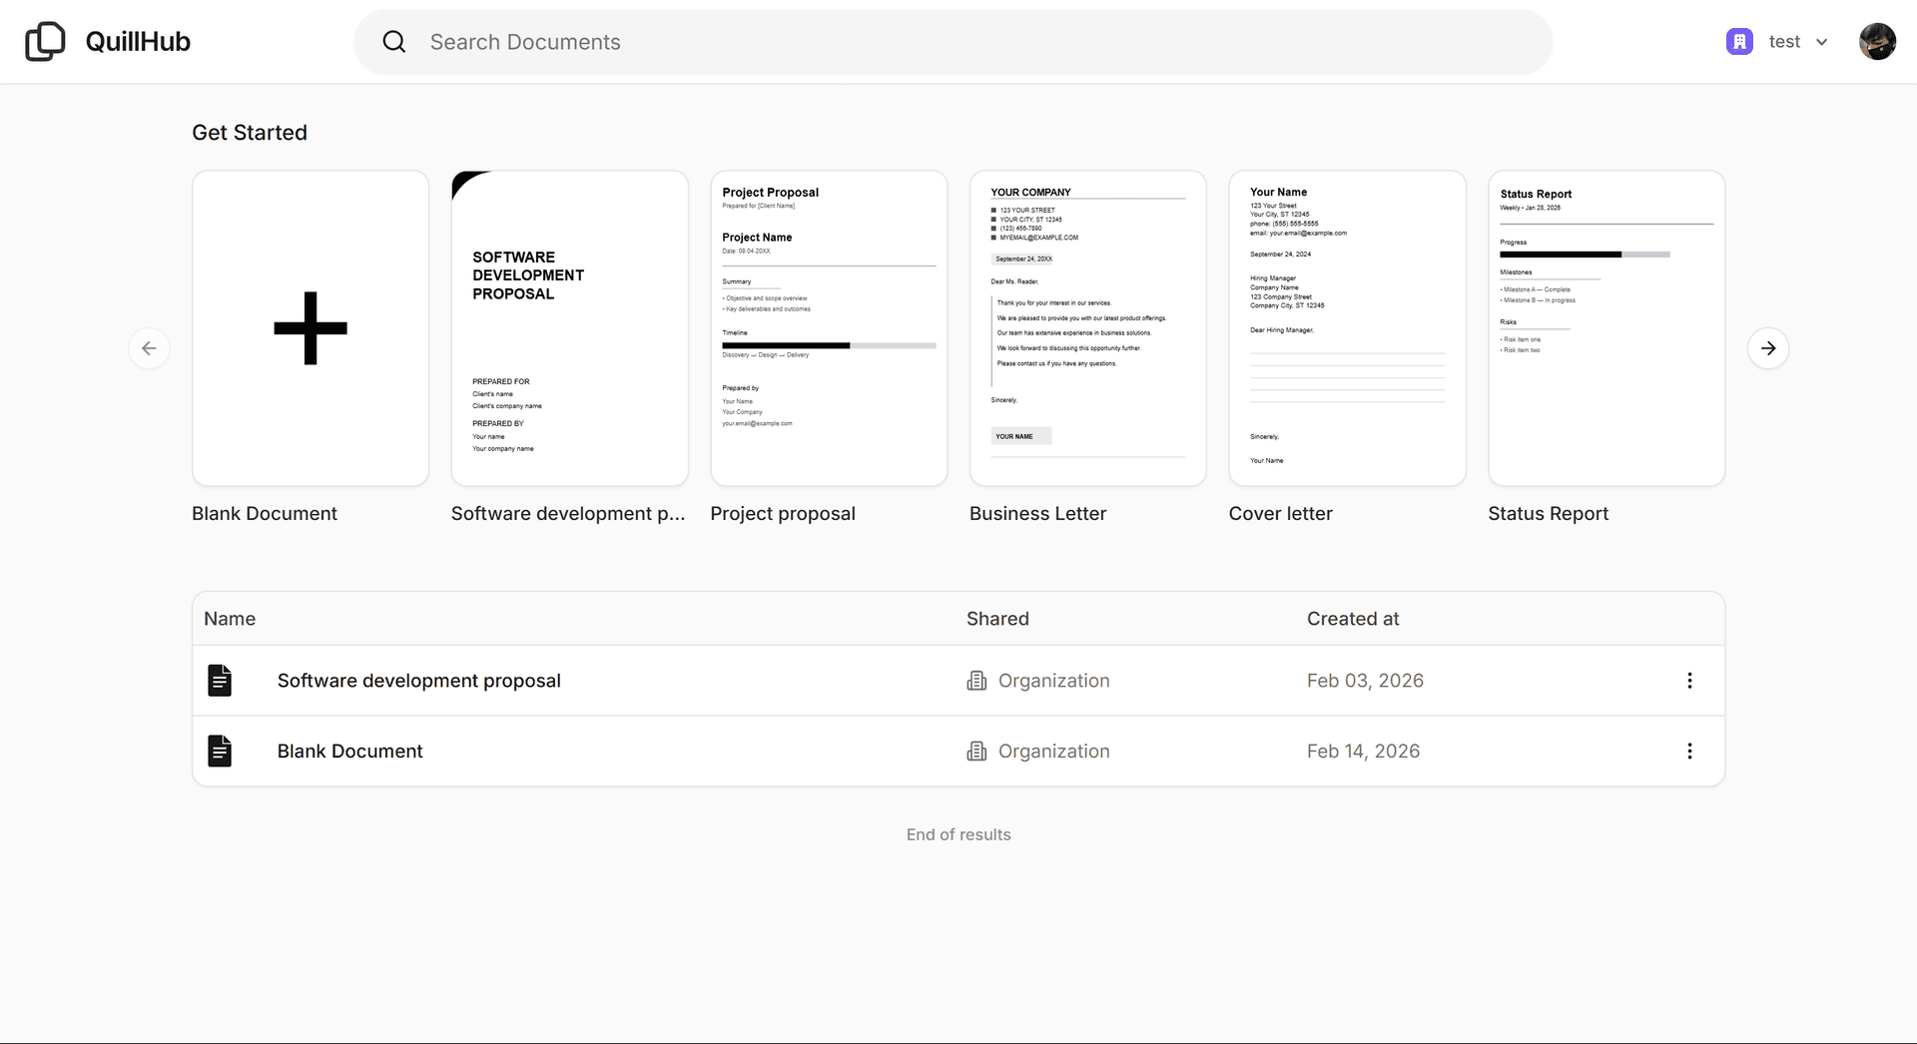The width and height of the screenshot is (1917, 1044).
Task: Click the QuillHub logo icon
Action: 45,42
